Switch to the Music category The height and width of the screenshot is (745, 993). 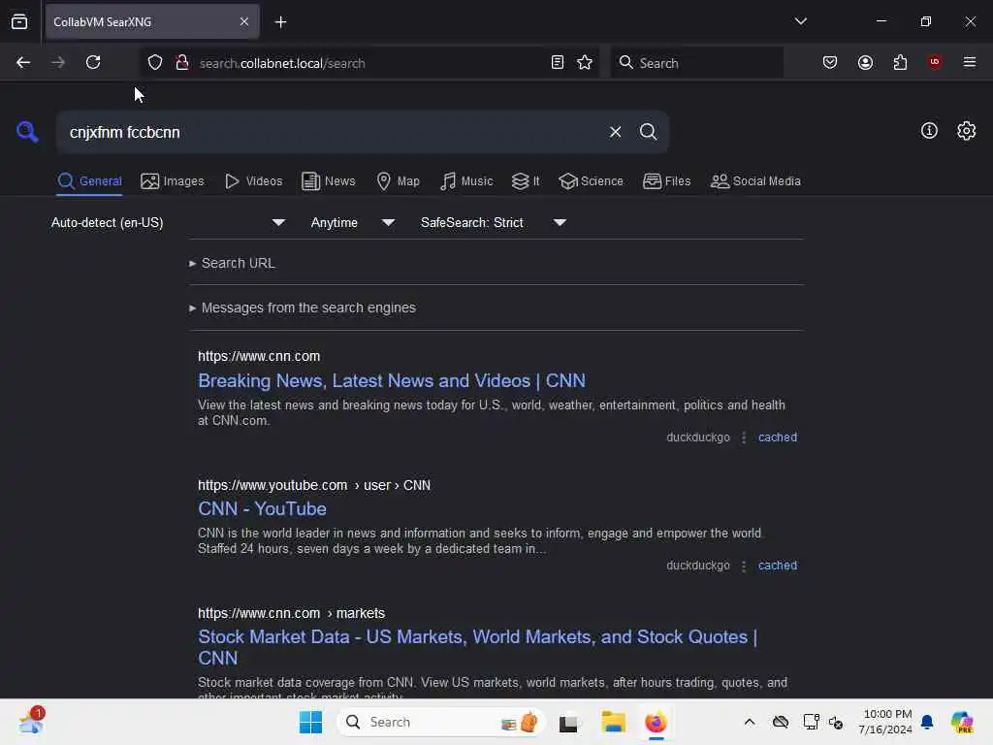click(466, 181)
